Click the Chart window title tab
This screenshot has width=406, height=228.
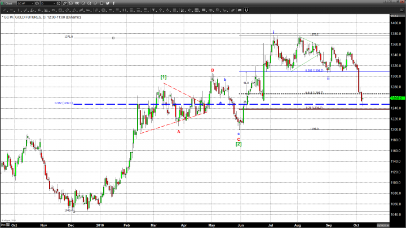point(8,3)
